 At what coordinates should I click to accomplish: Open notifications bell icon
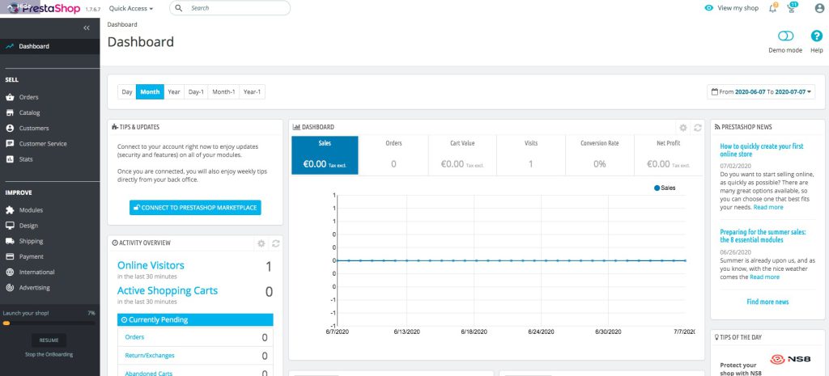tap(773, 8)
